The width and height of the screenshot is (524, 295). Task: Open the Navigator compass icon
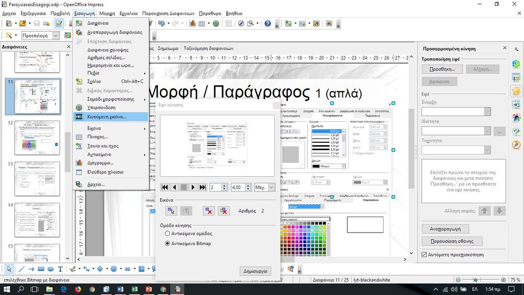(x=241, y=24)
